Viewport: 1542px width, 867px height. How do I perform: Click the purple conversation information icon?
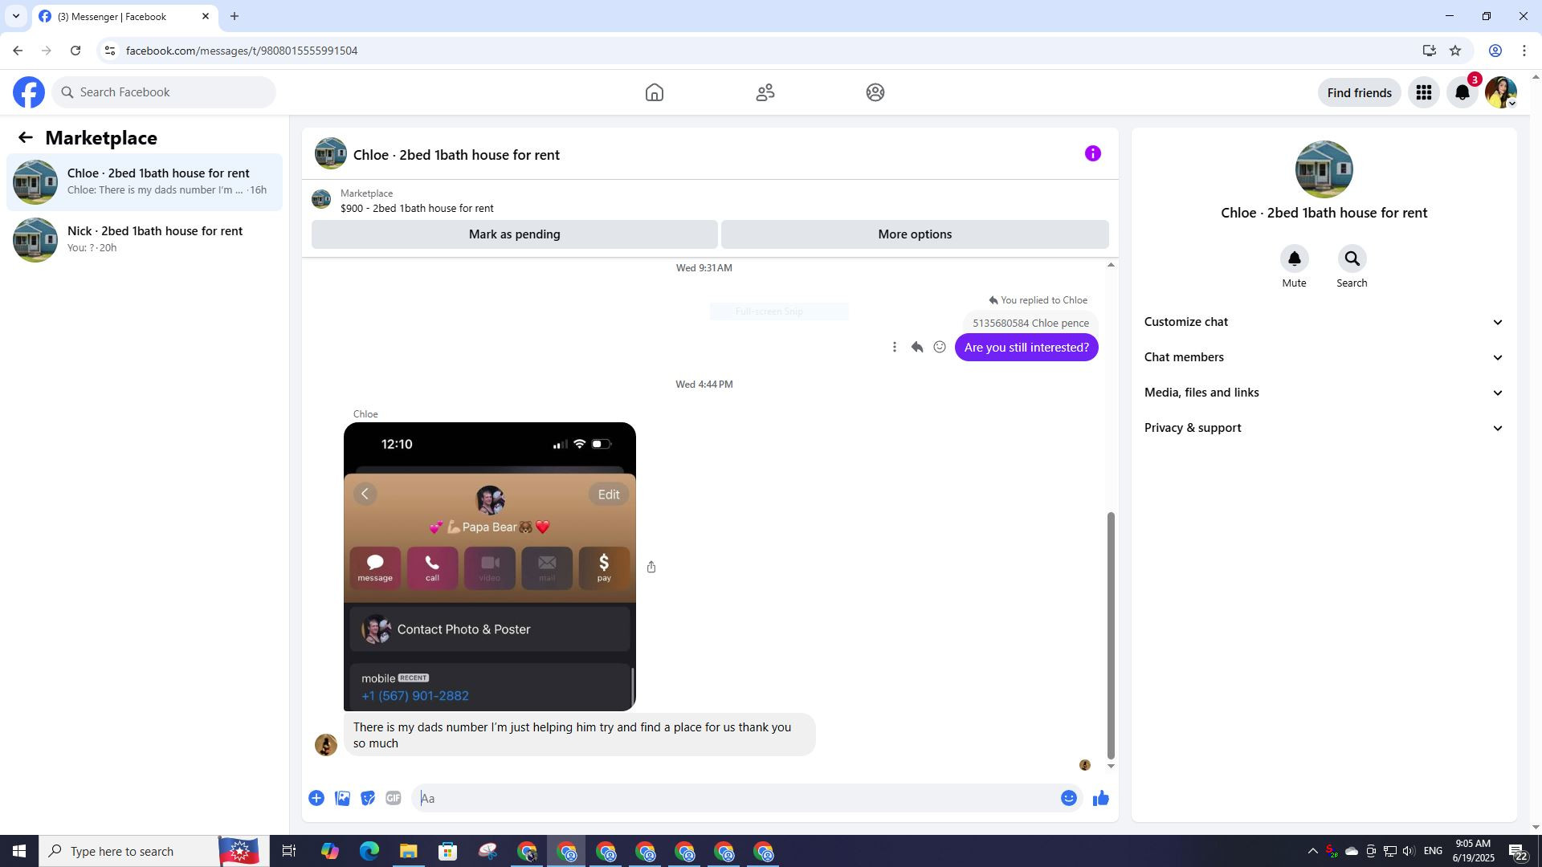1092,153
